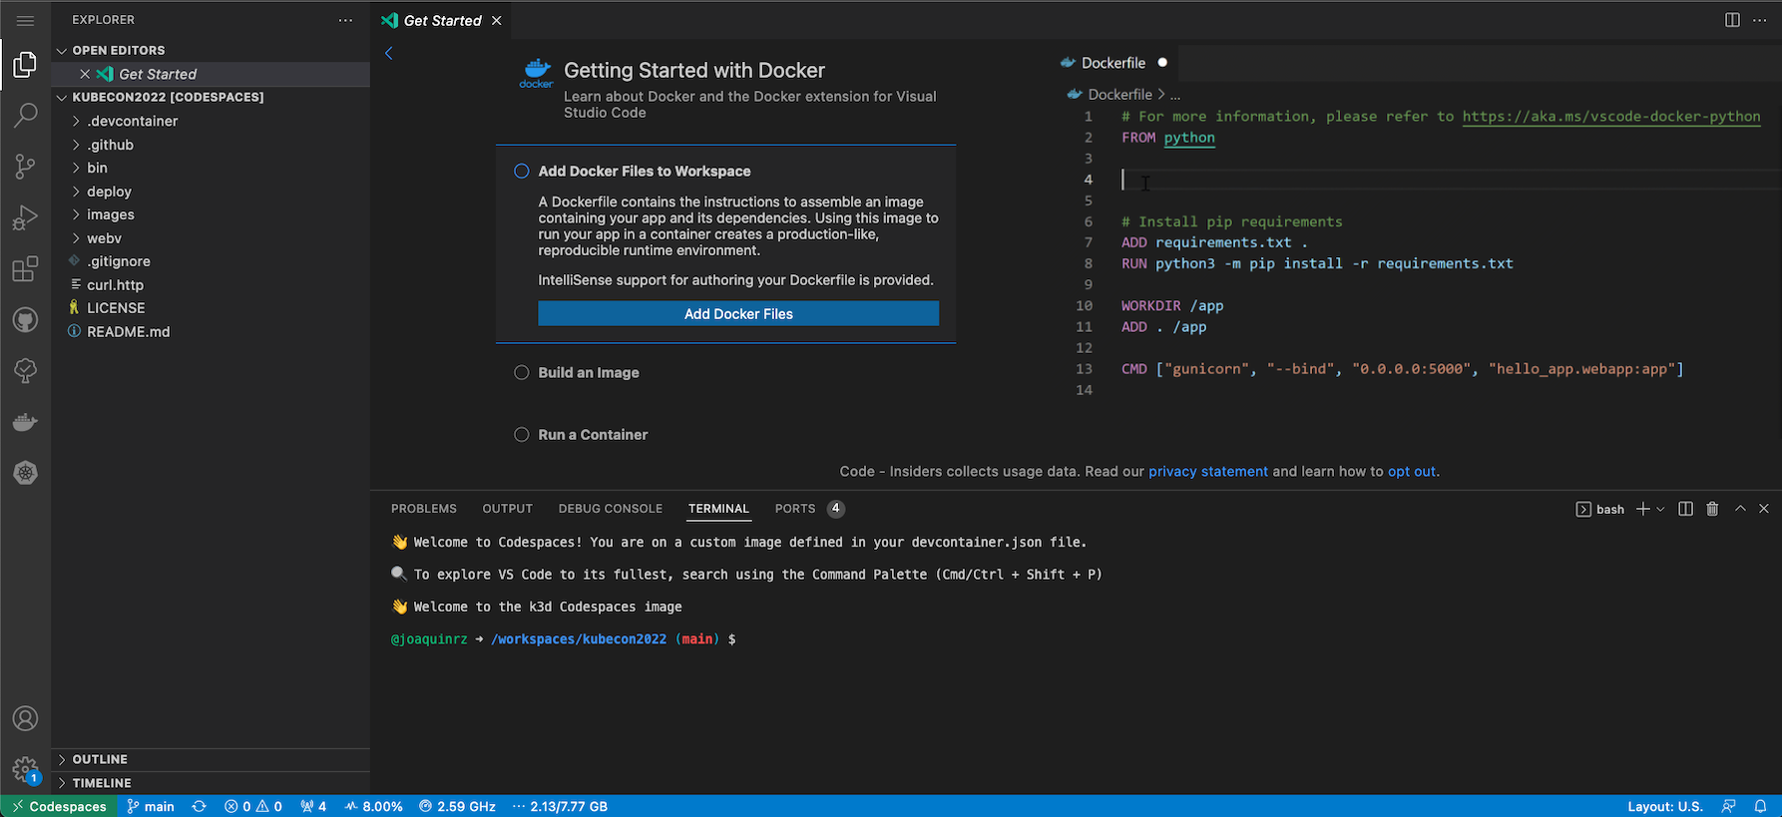The height and width of the screenshot is (817, 1782).
Task: Switch to the Problems tab
Action: (424, 509)
